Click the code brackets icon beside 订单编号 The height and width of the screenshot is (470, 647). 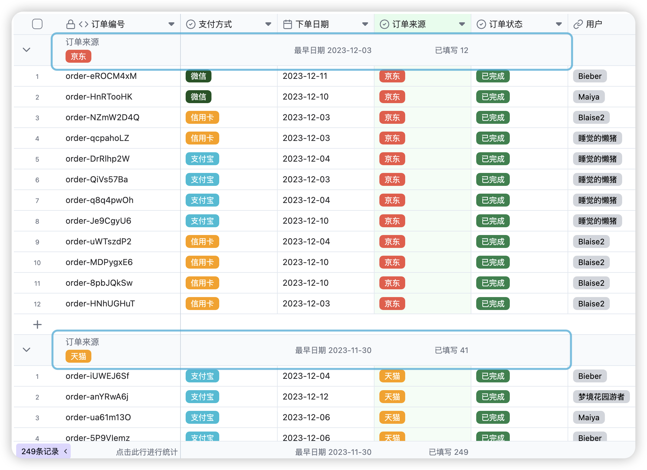coord(84,24)
